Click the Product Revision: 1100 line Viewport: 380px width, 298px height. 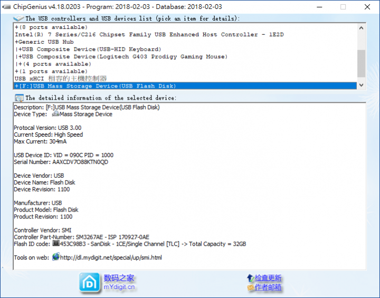[43, 217]
